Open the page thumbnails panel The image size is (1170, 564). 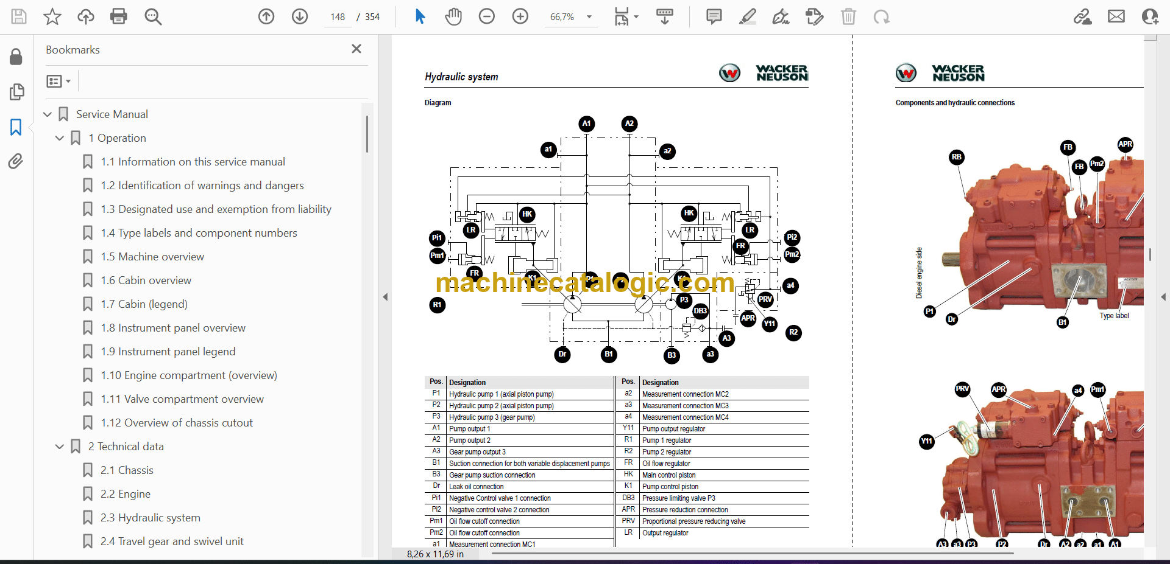coord(16,92)
